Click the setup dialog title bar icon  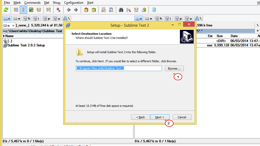68,25
